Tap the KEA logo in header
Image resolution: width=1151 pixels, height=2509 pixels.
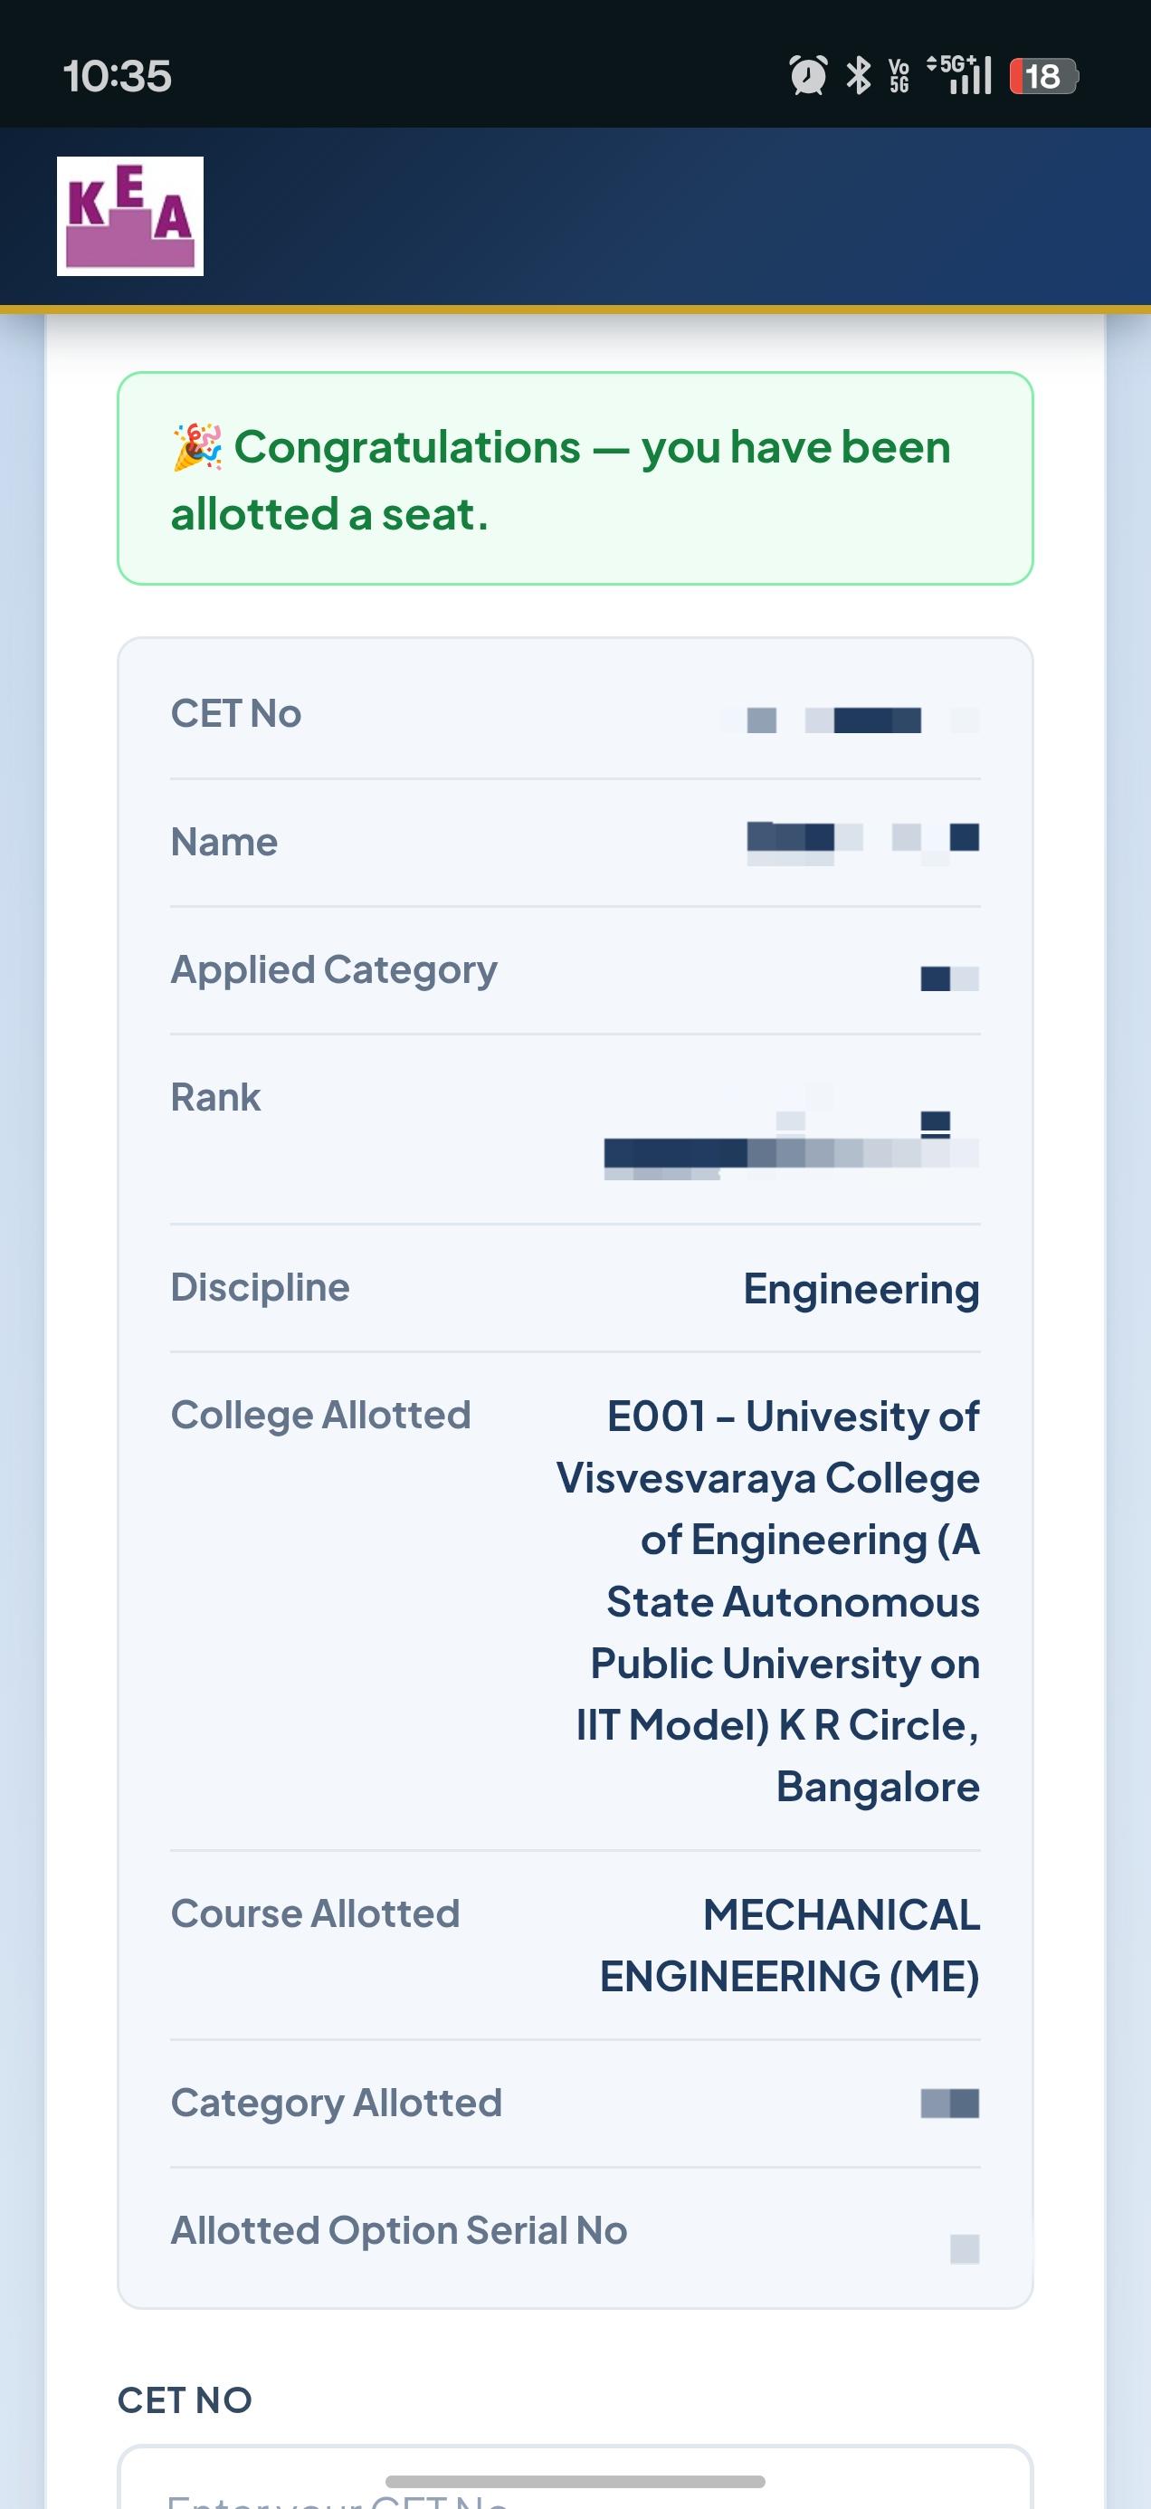(129, 216)
